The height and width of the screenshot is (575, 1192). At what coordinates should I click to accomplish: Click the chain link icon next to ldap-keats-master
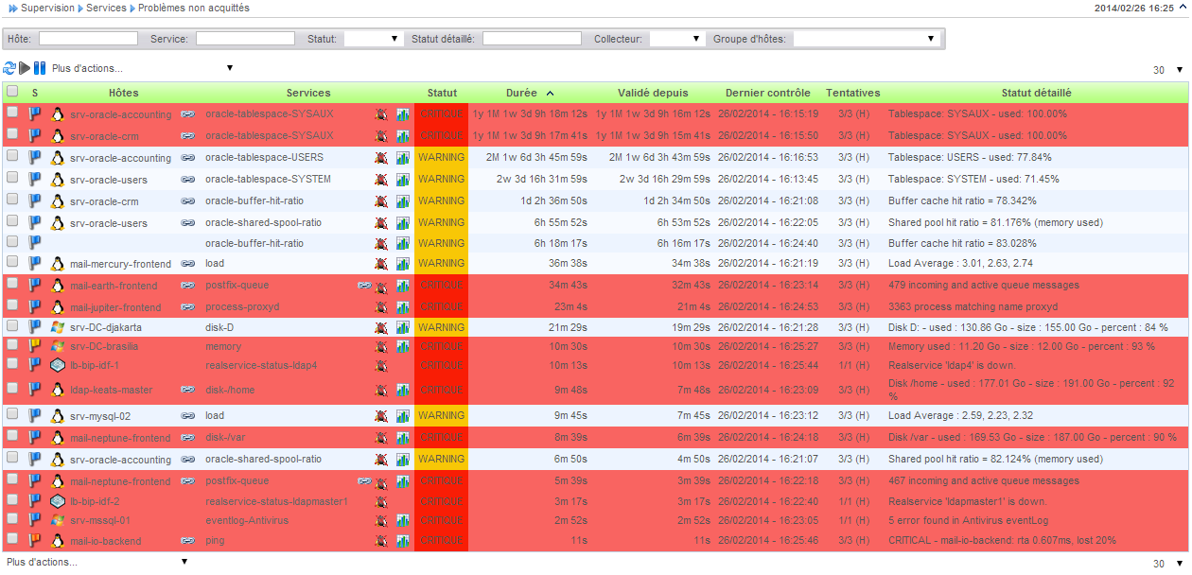pyautogui.click(x=188, y=389)
